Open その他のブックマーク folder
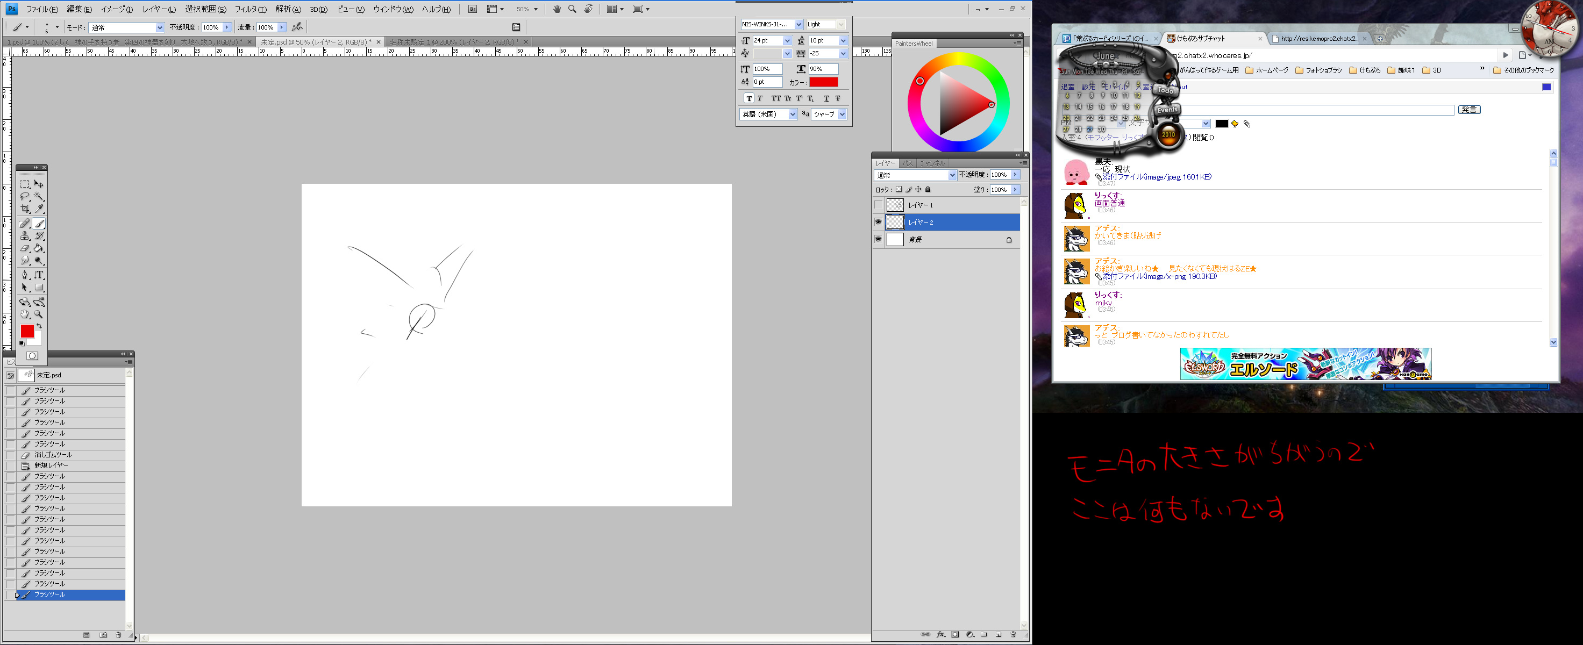 1523,70
